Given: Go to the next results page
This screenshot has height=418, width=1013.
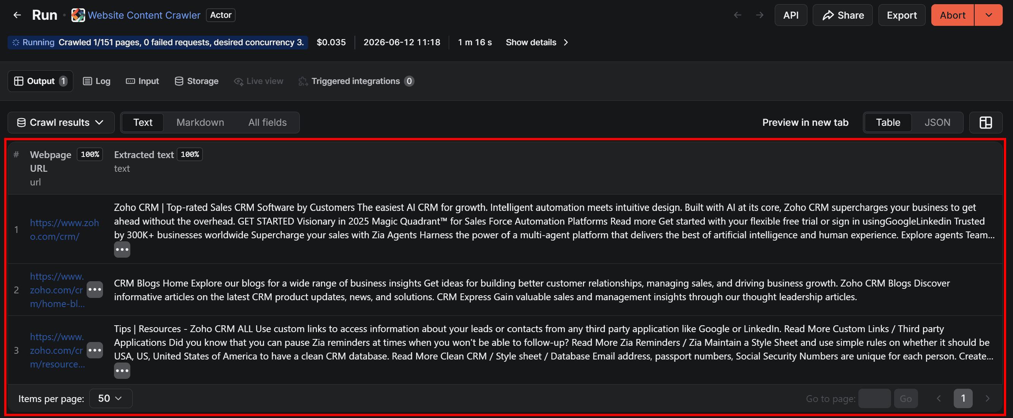Looking at the screenshot, I should point(988,398).
